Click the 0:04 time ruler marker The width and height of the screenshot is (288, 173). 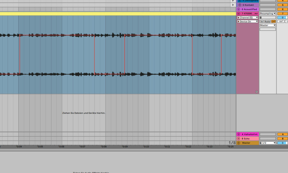click(19, 147)
